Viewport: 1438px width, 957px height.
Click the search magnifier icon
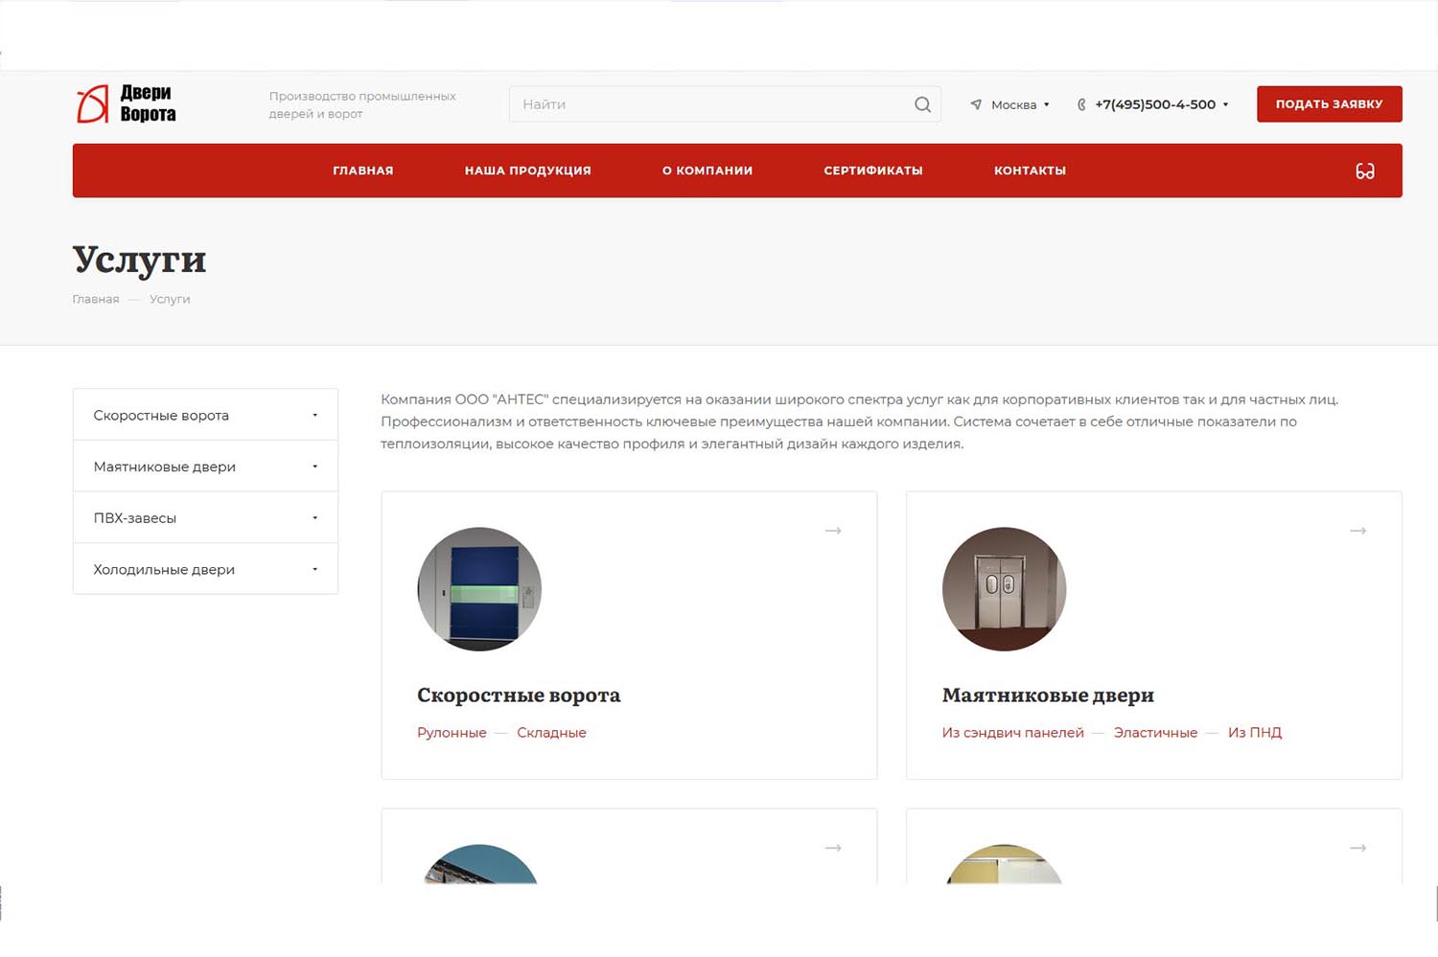coord(922,104)
